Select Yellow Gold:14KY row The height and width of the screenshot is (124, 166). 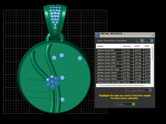[x=123, y=56]
